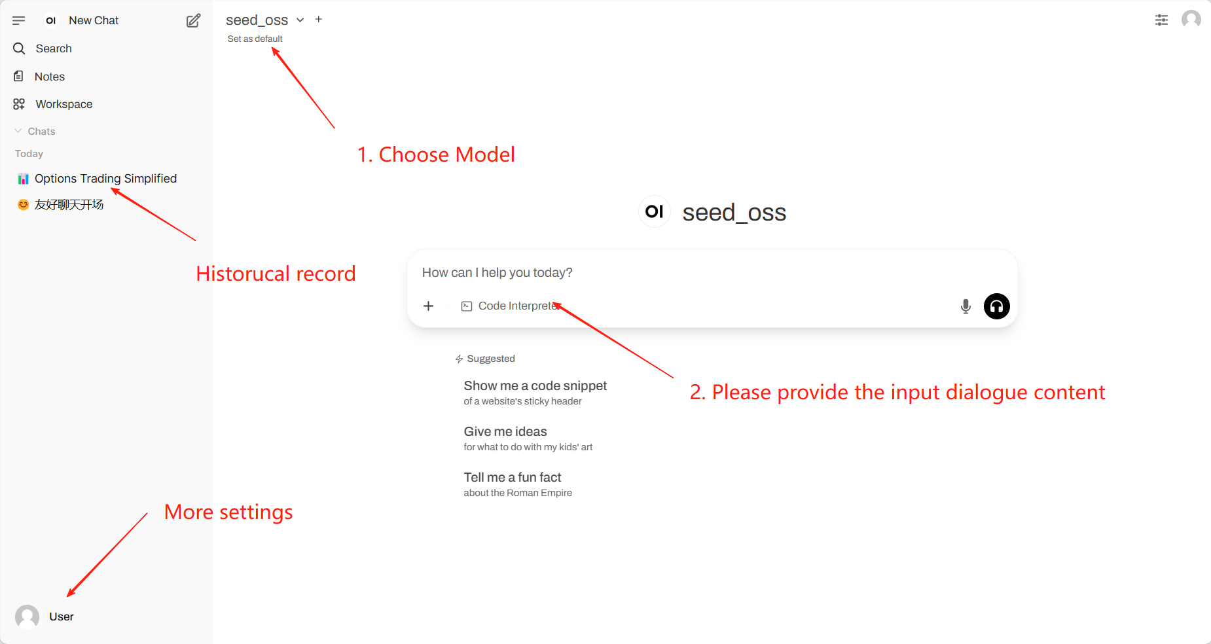Add another model with the plus icon
Screen dimensions: 1211x644
[x=319, y=20]
